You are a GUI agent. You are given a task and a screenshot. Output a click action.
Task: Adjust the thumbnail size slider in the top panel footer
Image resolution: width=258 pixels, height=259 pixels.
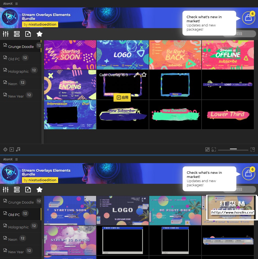click(233, 150)
